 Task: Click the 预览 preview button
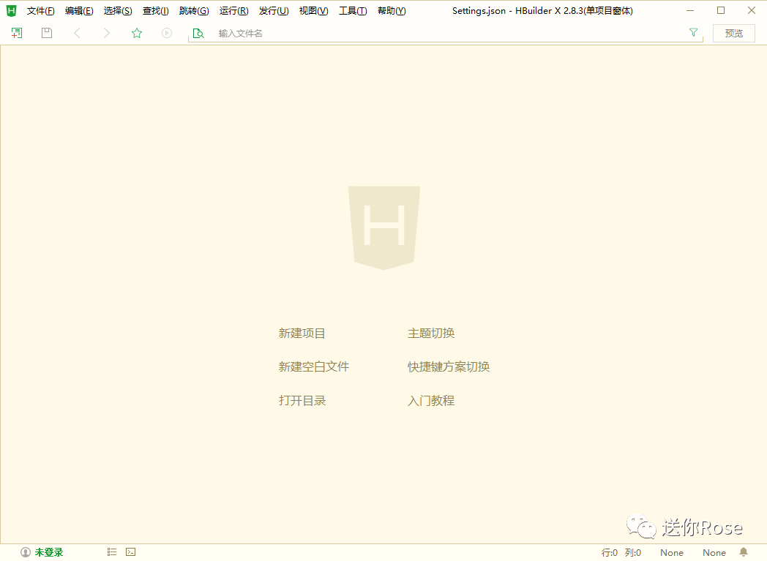734,33
